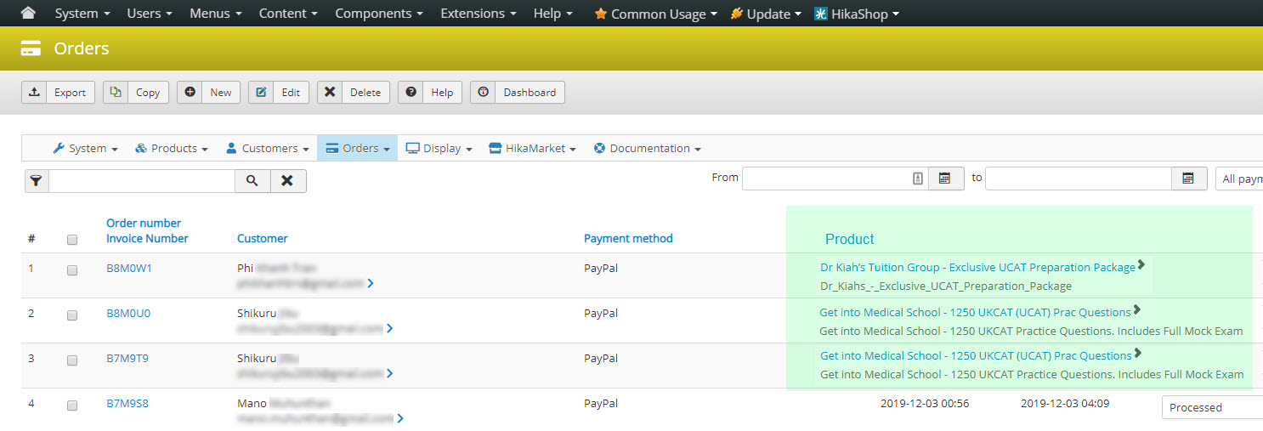
Task: Open the All payment methods dropdown
Action: click(1240, 179)
